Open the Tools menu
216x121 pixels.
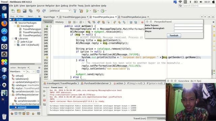(87, 6)
